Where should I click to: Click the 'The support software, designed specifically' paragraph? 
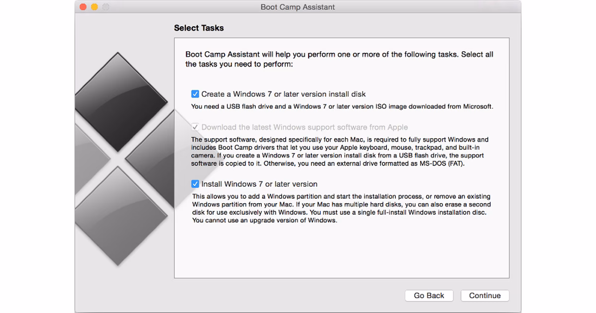click(340, 152)
